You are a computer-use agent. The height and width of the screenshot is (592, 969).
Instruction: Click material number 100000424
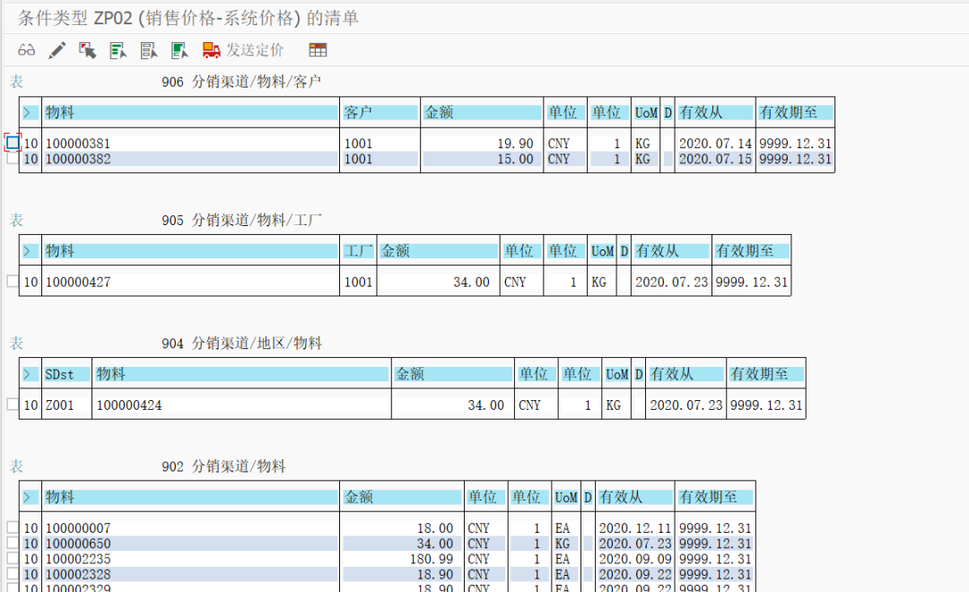point(129,405)
